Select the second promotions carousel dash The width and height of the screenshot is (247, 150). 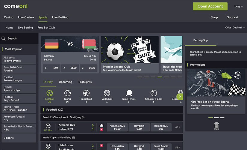tap(216, 118)
